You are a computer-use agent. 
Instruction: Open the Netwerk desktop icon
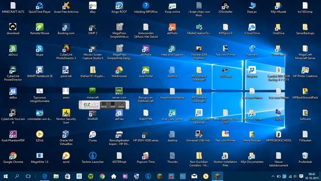pyautogui.click(x=252, y=50)
